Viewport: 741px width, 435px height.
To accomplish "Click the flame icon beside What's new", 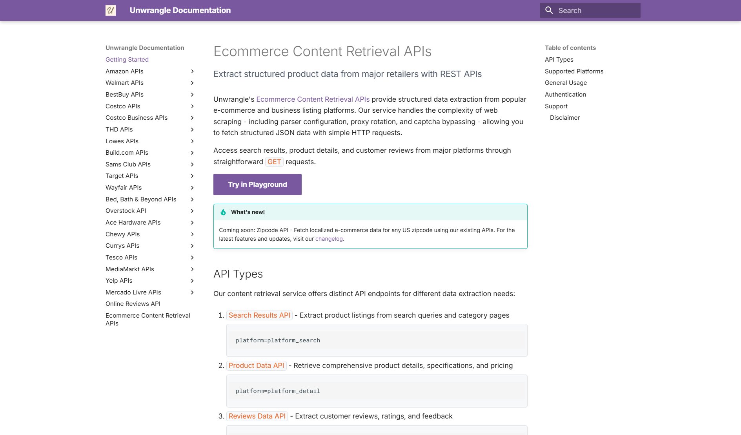I will click(223, 212).
